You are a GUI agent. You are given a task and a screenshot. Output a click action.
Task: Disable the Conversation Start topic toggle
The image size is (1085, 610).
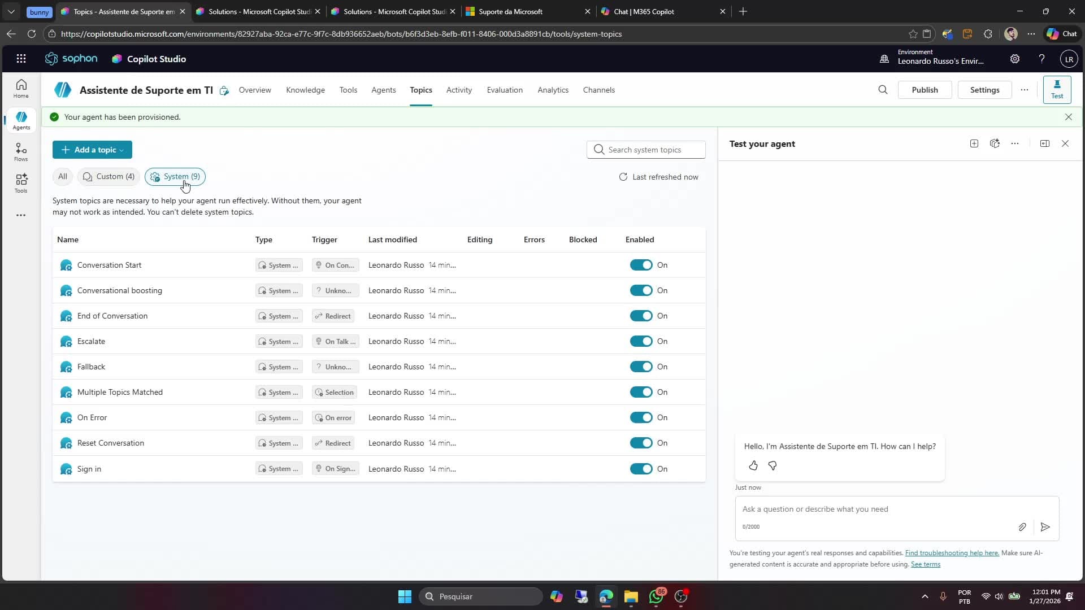coord(641,265)
